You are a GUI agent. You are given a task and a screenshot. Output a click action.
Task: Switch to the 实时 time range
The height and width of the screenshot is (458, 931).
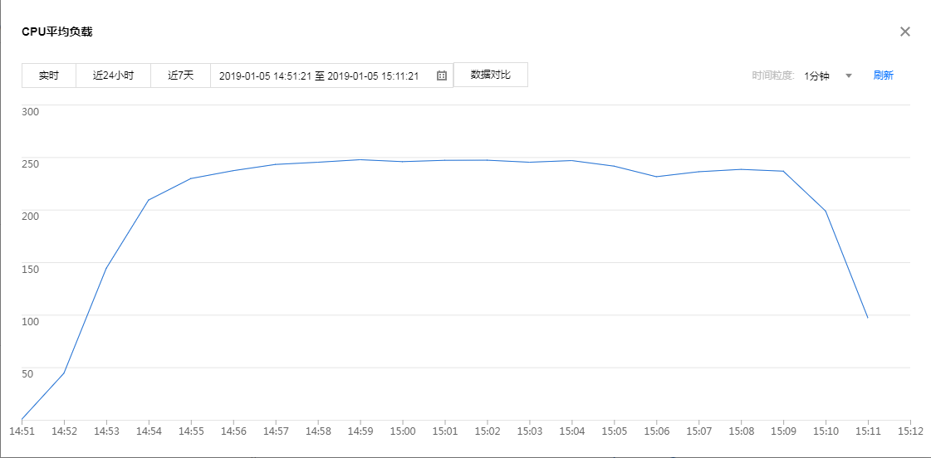tap(49, 76)
